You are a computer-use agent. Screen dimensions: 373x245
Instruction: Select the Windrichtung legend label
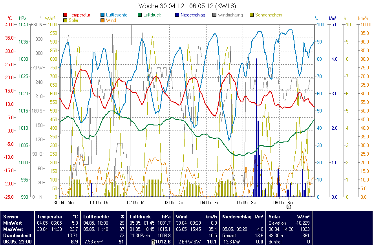tap(230, 15)
